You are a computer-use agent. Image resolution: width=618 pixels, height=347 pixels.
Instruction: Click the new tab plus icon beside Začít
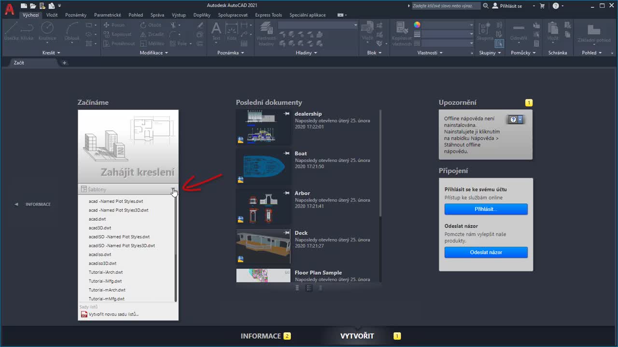click(64, 63)
